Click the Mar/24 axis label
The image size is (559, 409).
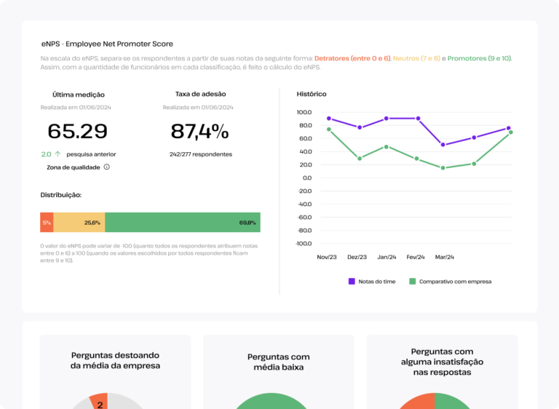click(x=444, y=257)
